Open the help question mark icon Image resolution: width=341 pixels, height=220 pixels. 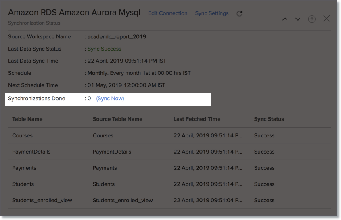point(312,19)
